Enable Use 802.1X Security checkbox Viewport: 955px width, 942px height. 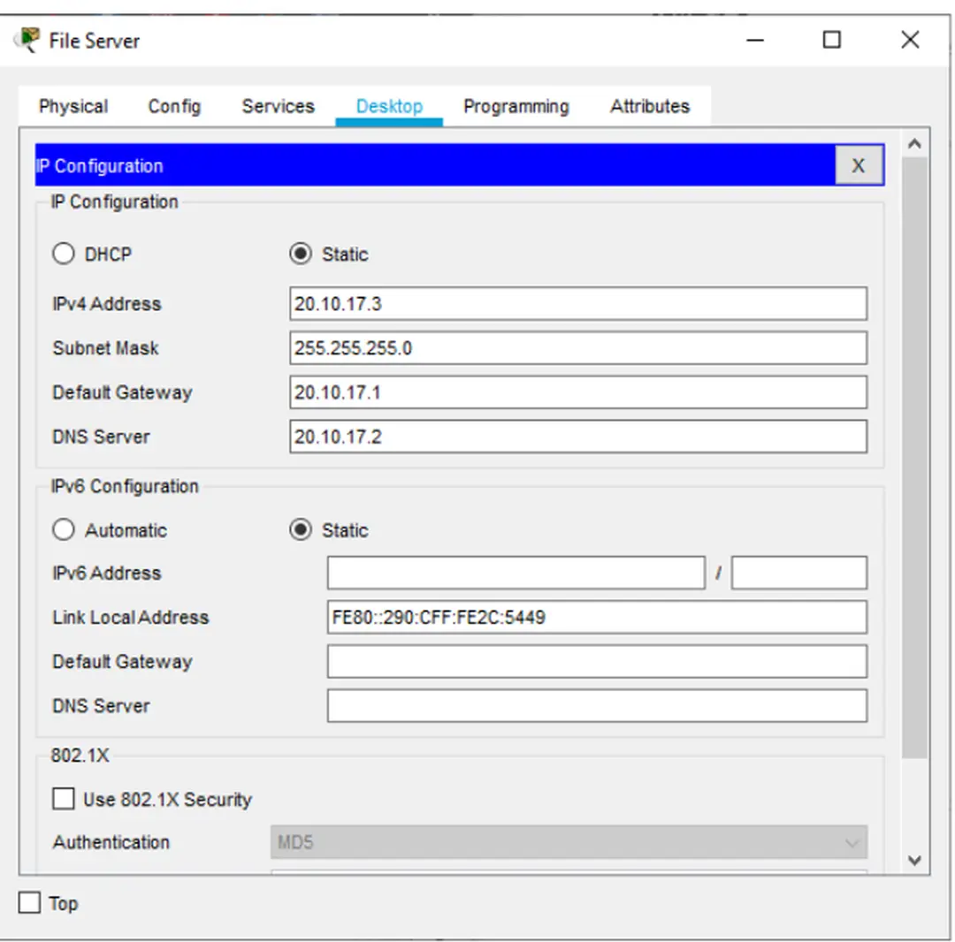[x=64, y=800]
